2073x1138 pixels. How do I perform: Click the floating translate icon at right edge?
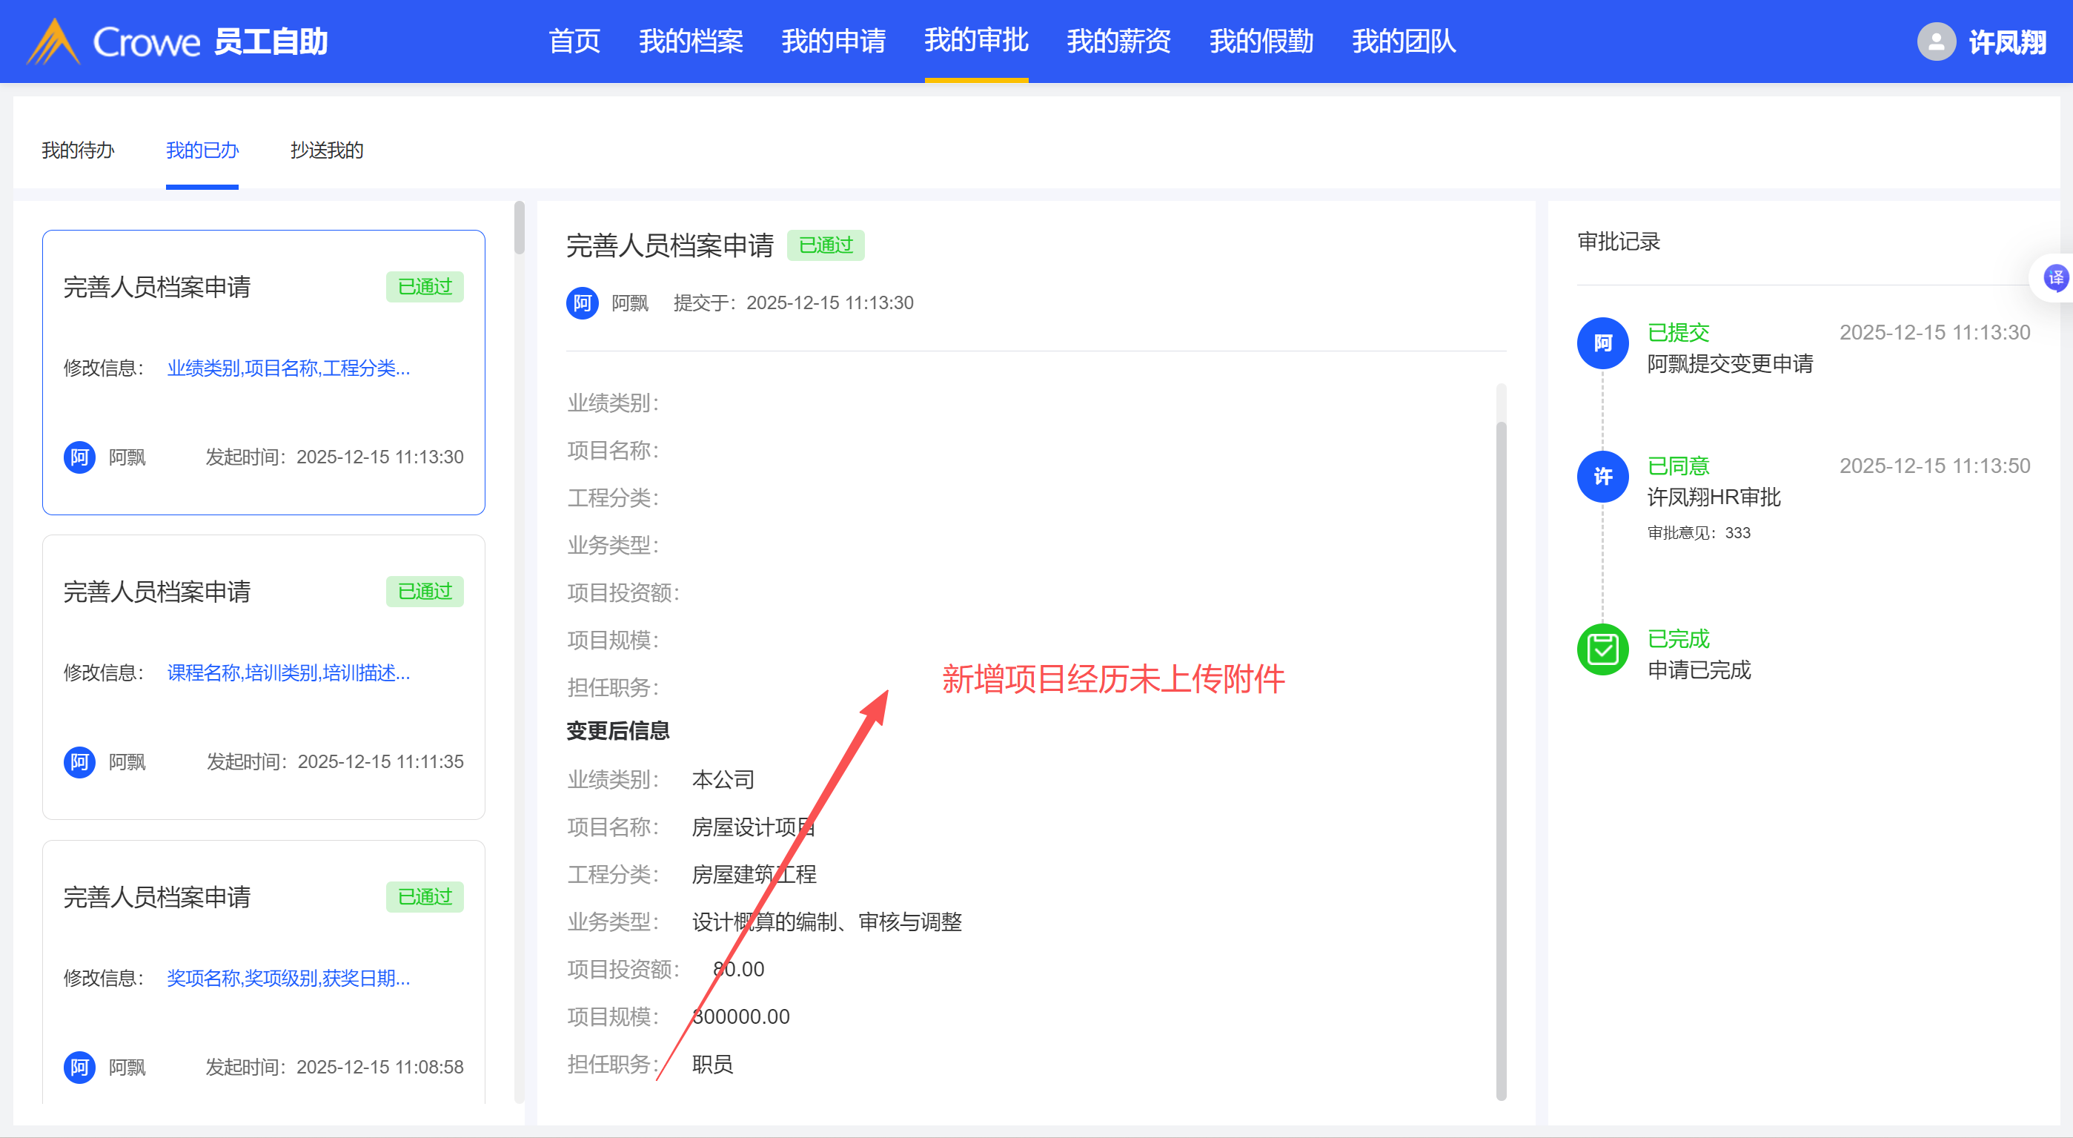point(2055,278)
